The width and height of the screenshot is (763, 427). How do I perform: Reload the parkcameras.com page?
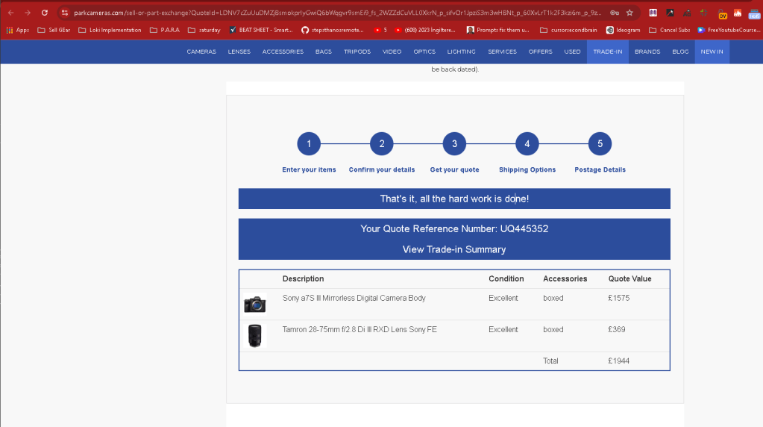44,13
